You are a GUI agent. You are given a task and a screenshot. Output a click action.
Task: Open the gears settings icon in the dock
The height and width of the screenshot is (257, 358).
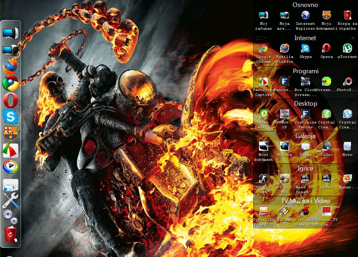point(10,217)
